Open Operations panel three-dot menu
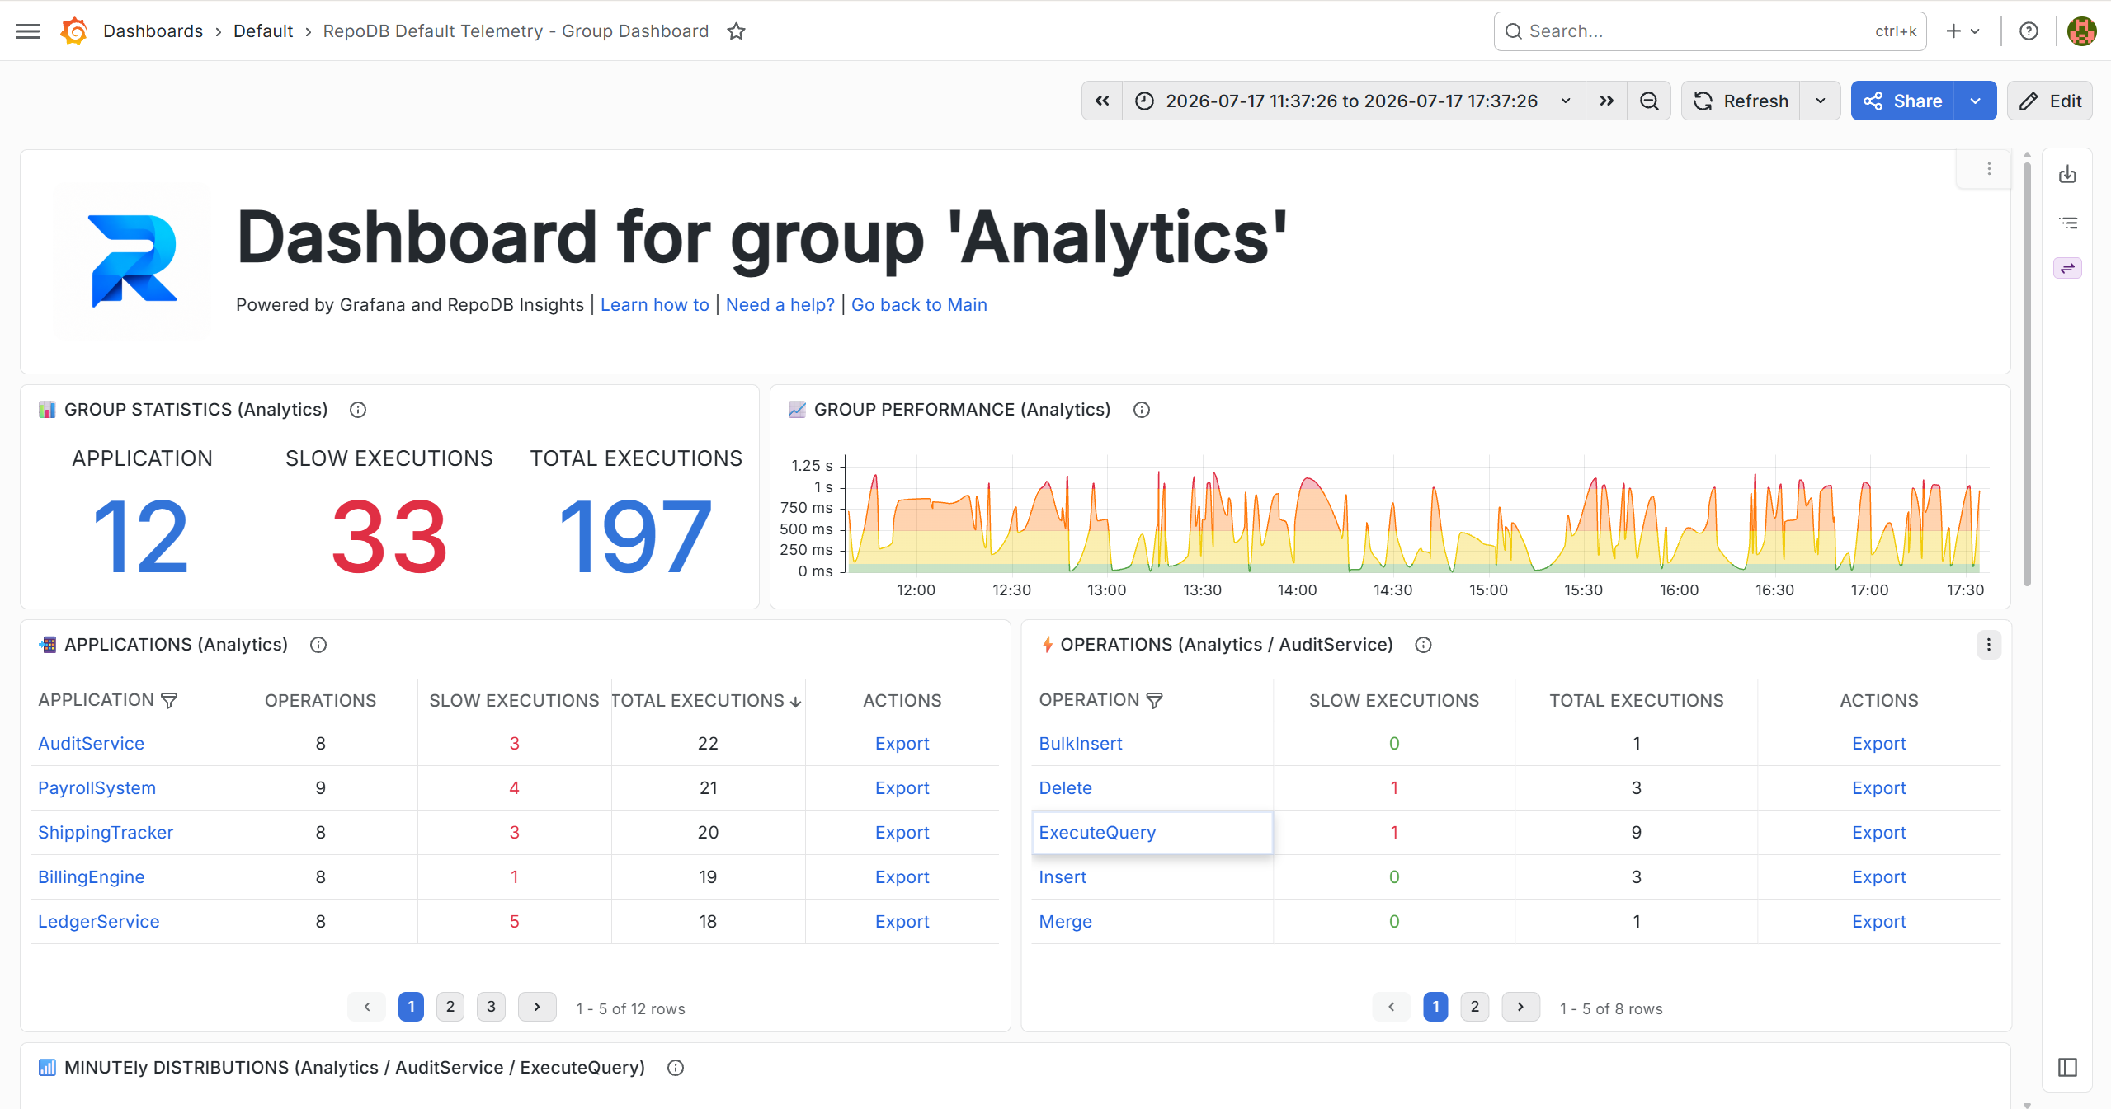 coord(1989,644)
